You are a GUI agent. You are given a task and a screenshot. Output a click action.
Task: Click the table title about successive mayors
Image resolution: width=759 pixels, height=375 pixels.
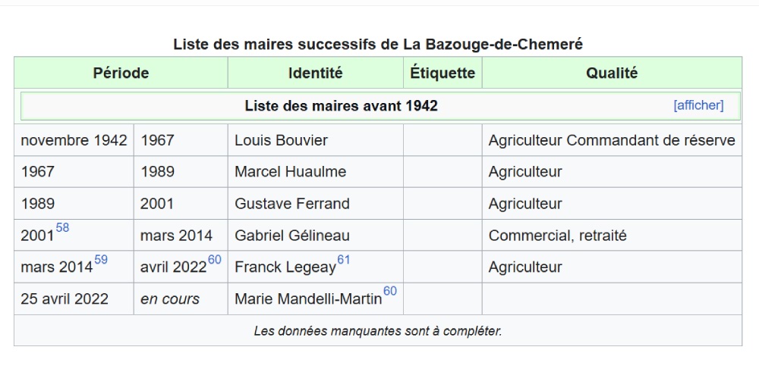(378, 44)
